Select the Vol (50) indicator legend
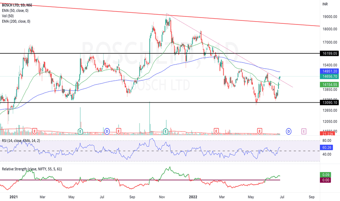This screenshot has height=201, width=340. pos(8,16)
